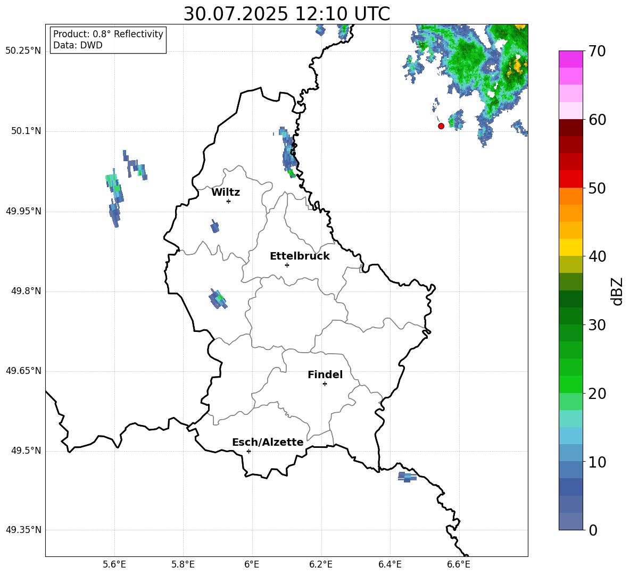
Task: Click the 6.4°E longitude label
Action: pyautogui.click(x=389, y=564)
